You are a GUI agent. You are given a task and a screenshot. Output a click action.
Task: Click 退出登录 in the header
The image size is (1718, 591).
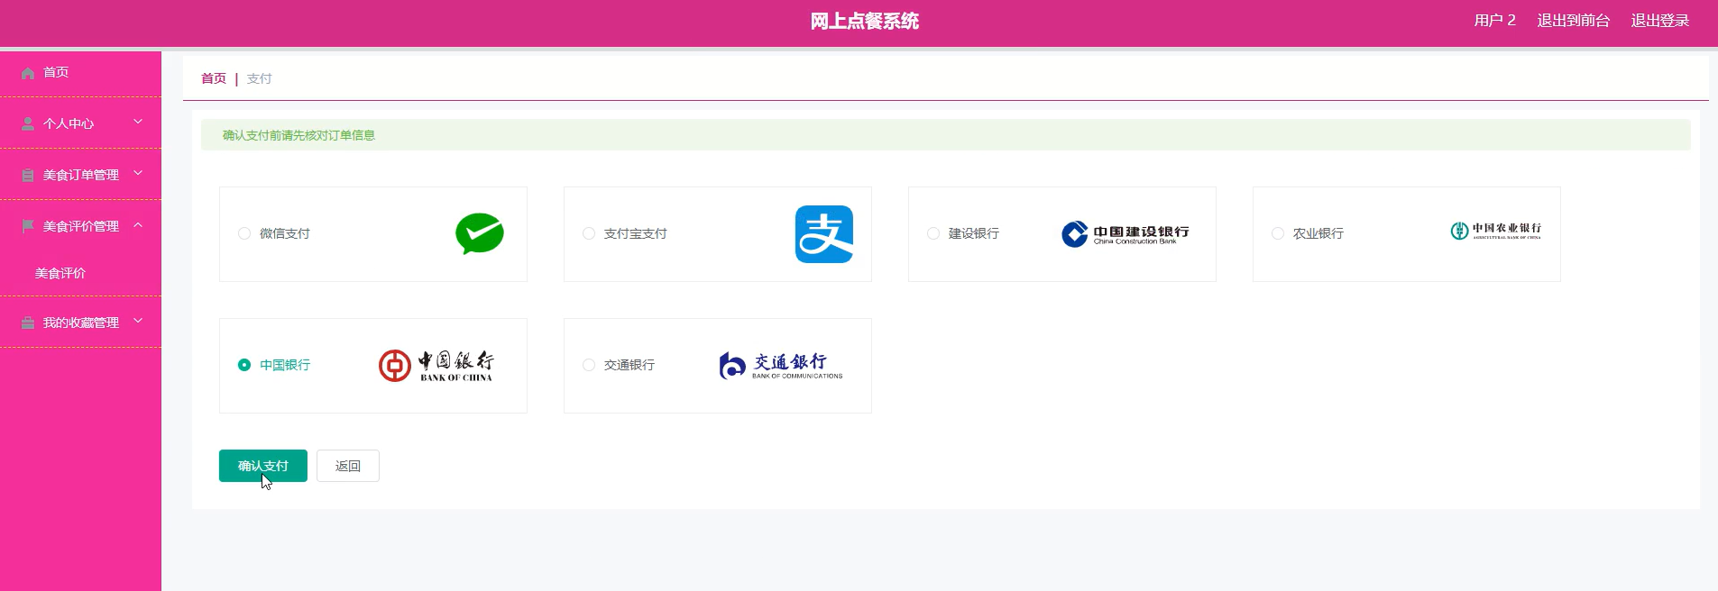[1660, 21]
